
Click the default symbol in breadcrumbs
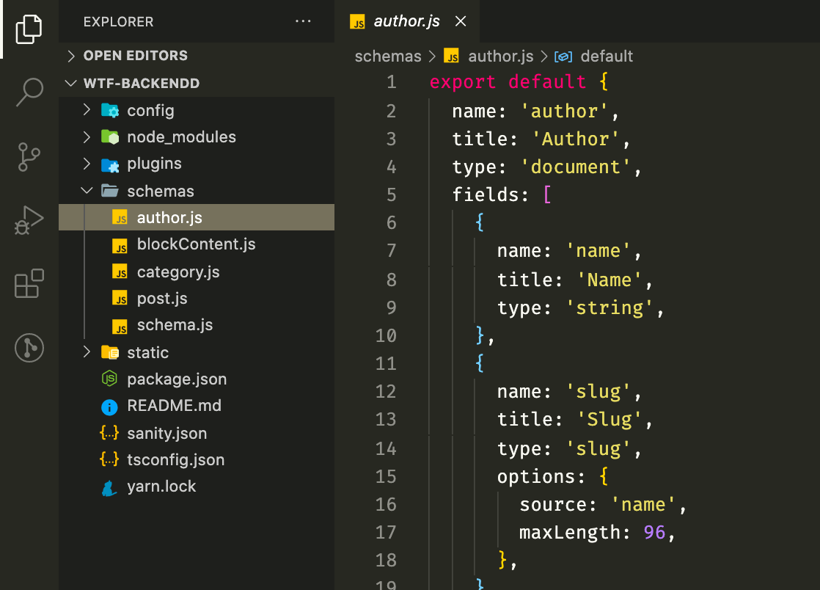tap(606, 57)
